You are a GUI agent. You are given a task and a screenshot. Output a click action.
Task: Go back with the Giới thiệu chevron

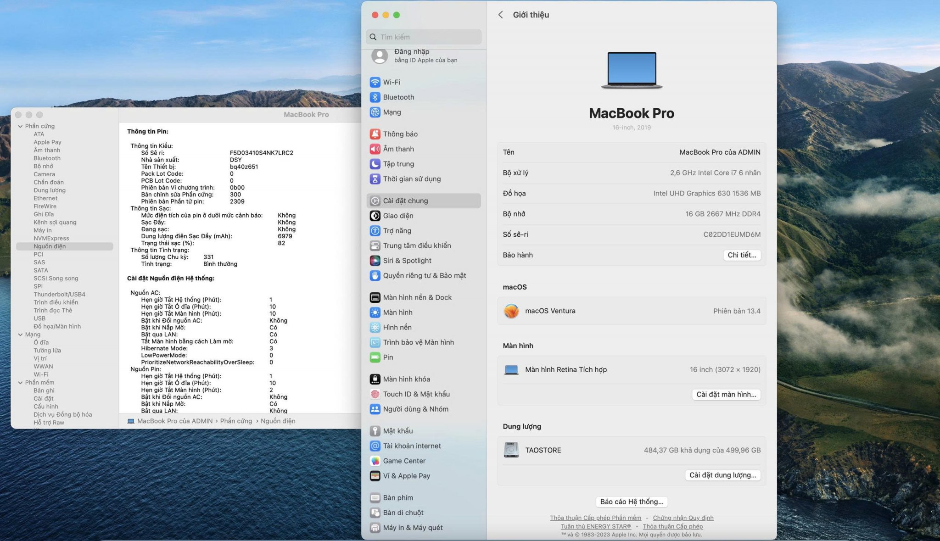pos(501,15)
